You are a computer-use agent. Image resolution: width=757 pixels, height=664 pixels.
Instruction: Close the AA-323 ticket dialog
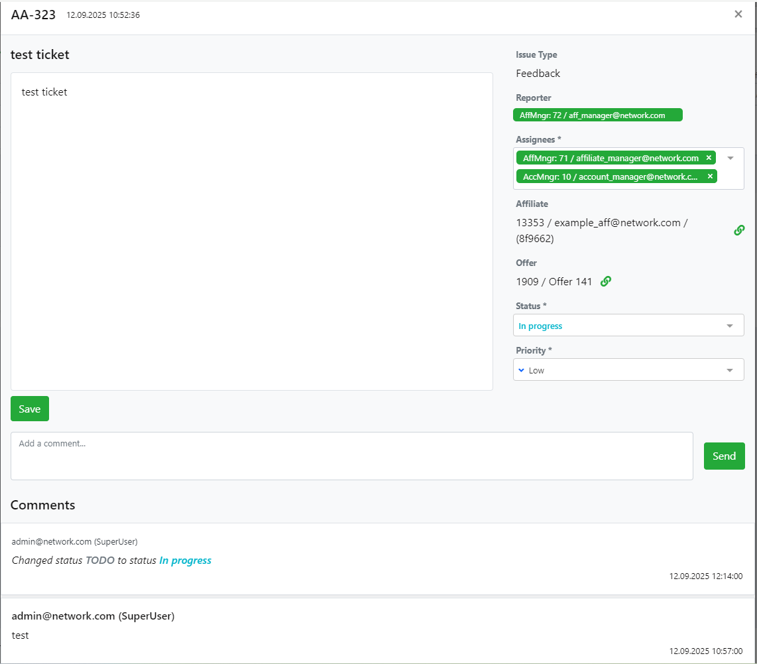pyautogui.click(x=738, y=14)
